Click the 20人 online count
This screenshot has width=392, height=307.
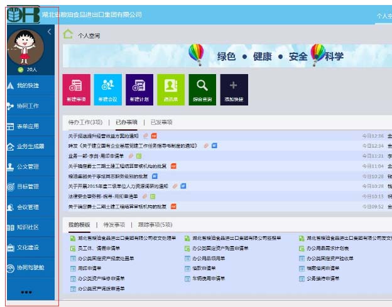tap(32, 70)
